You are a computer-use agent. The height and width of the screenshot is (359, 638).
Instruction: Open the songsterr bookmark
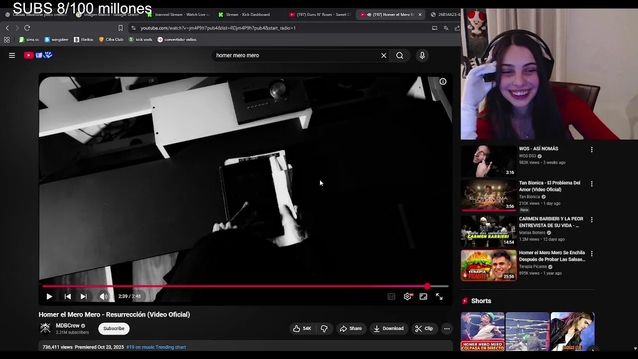(56, 39)
